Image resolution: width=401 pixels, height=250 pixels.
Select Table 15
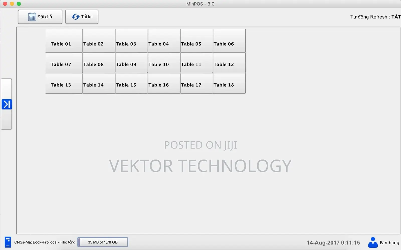click(132, 83)
